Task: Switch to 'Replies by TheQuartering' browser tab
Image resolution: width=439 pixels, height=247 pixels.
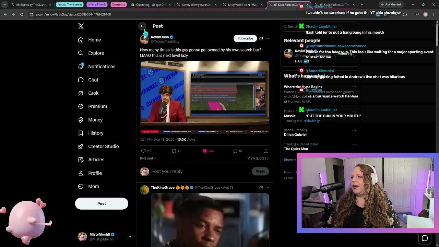Action: [31, 5]
